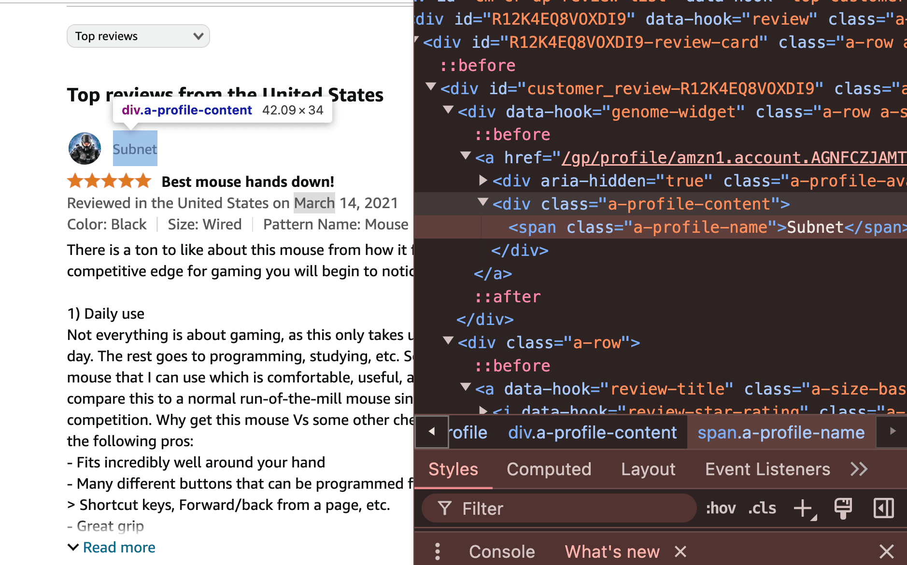
Task: Click the Subnet reviewer avatar image
Action: coord(85,148)
